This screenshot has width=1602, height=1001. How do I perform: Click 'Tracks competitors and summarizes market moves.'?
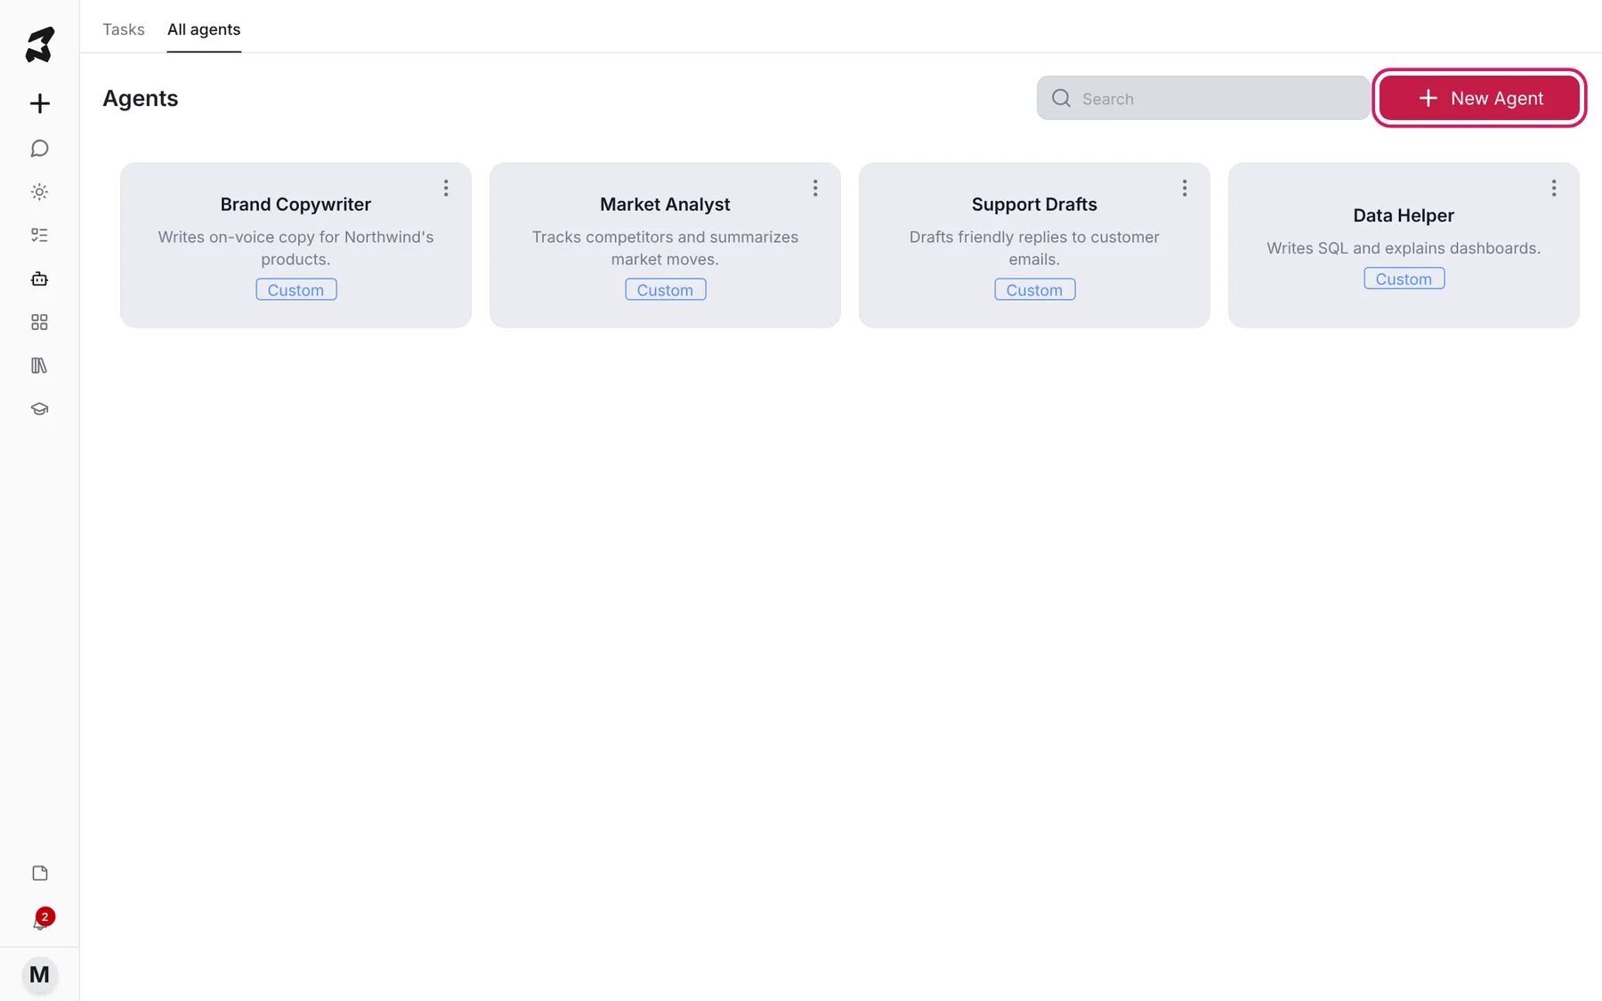coord(665,248)
